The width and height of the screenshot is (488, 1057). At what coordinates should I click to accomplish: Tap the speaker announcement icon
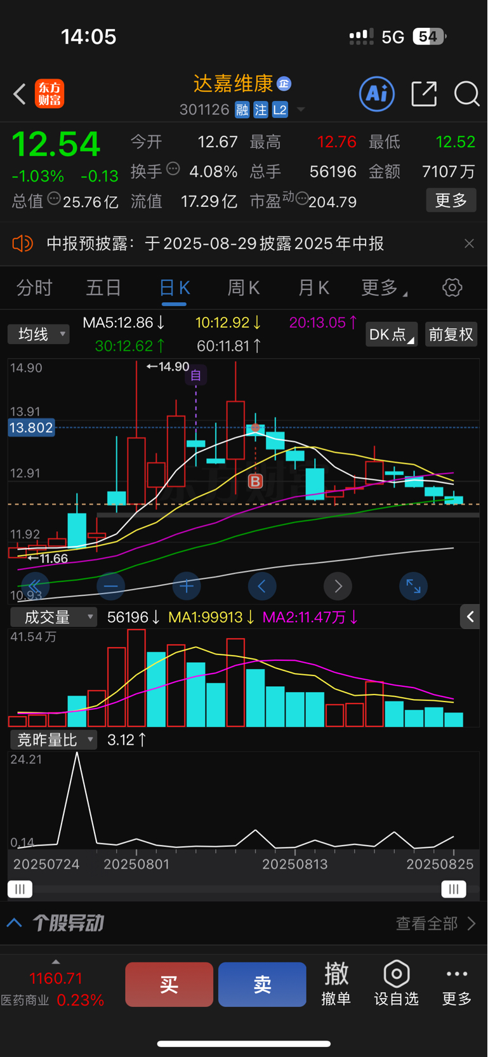coord(23,243)
